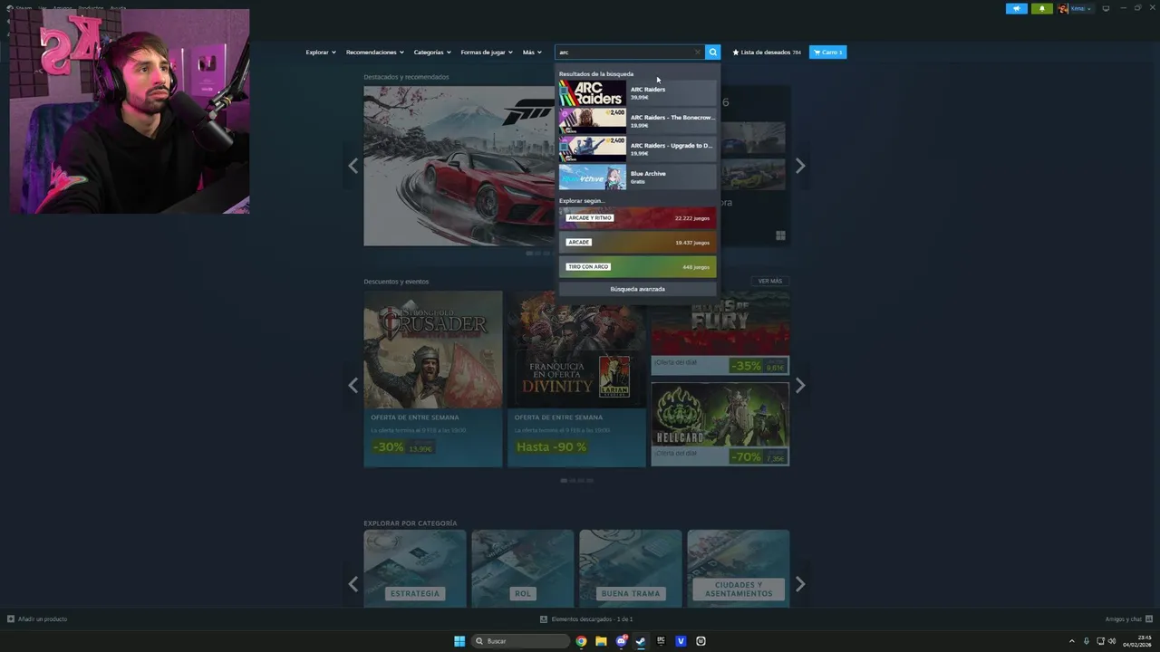The image size is (1160, 652).
Task: Launch Google Chrome from taskbar
Action: coord(581,641)
